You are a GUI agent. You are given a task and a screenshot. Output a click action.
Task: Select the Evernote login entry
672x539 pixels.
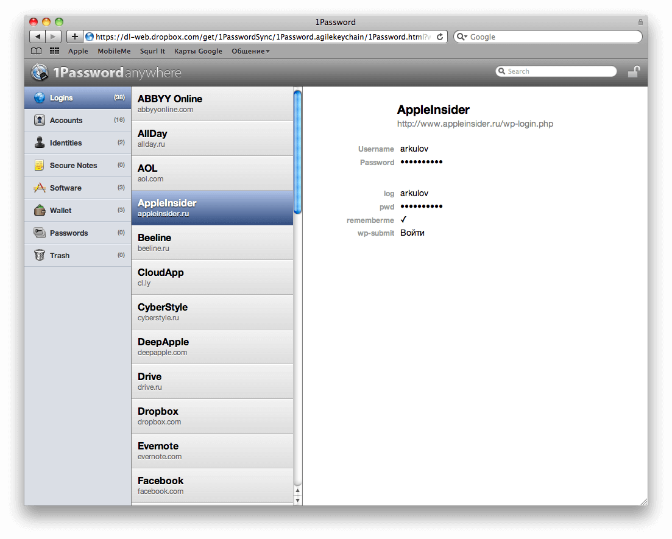[212, 451]
